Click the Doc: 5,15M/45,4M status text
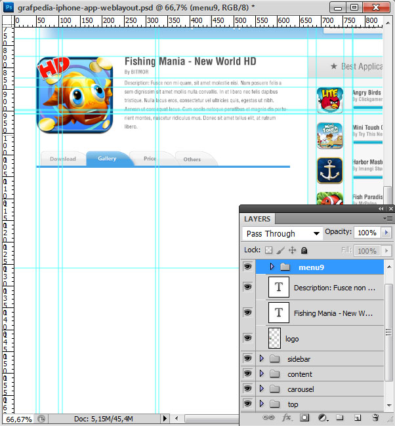Screen dimensions: 395x426 [x=104, y=419]
